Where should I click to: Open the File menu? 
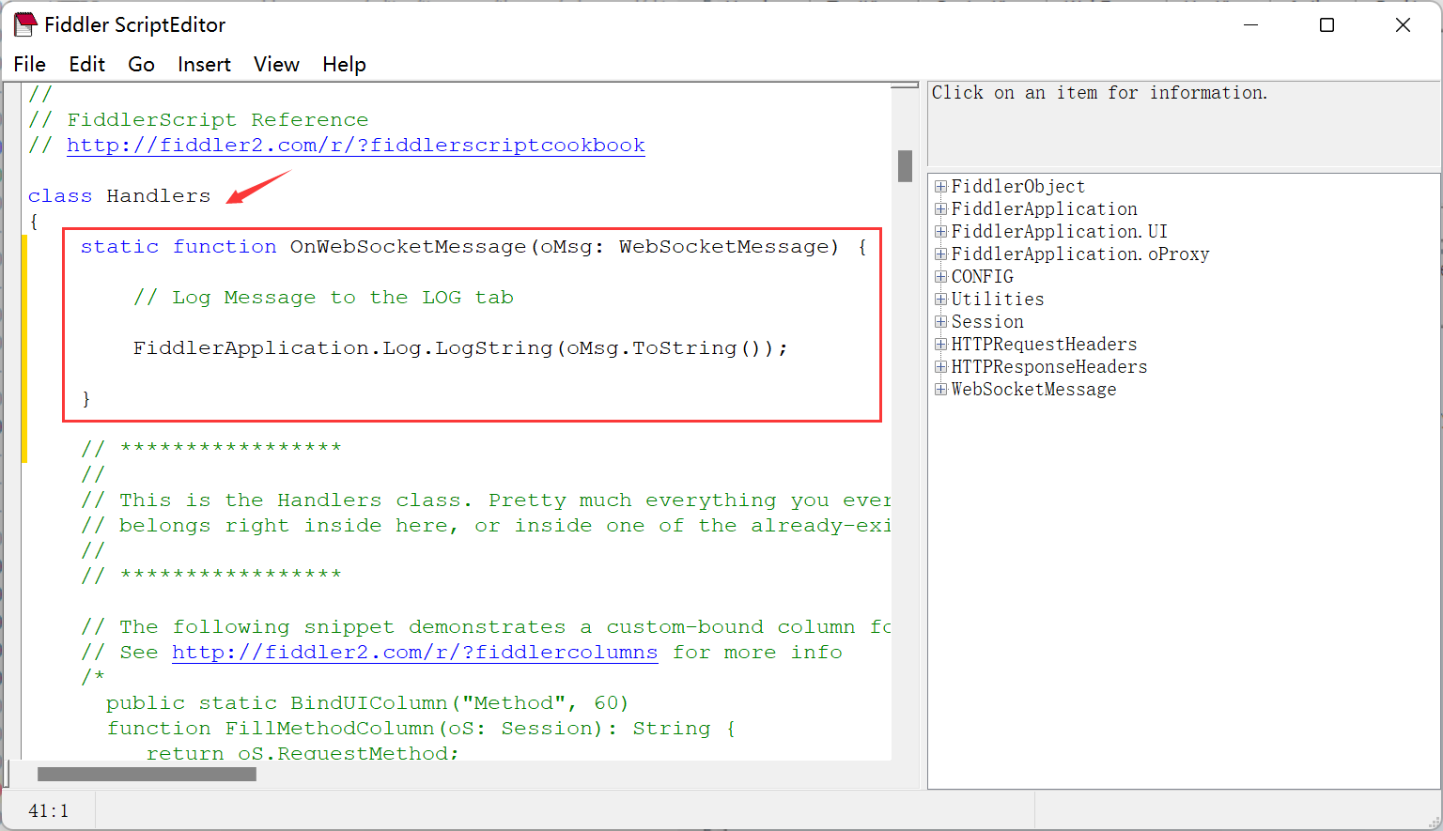pyautogui.click(x=29, y=64)
